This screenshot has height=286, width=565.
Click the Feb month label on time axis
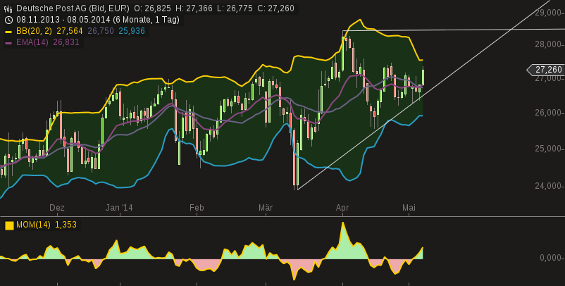pyautogui.click(x=197, y=208)
